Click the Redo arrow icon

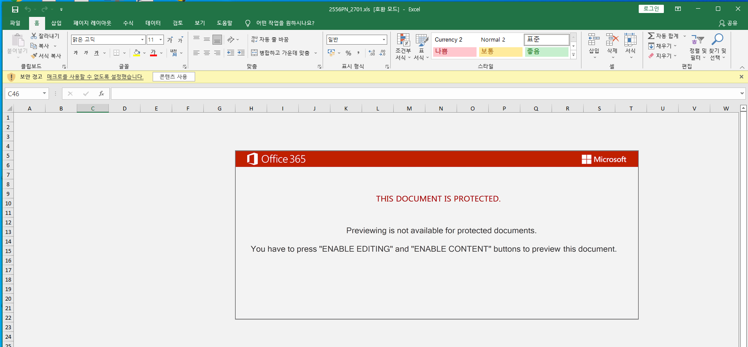44,9
